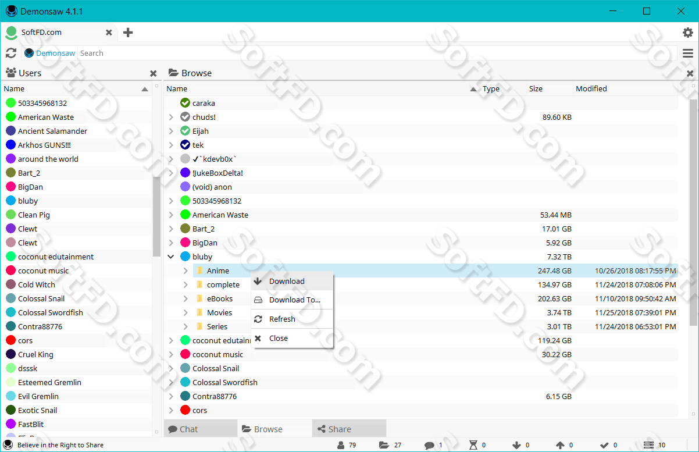Select the Browse bottom tab
The height and width of the screenshot is (452, 699).
coord(274,429)
